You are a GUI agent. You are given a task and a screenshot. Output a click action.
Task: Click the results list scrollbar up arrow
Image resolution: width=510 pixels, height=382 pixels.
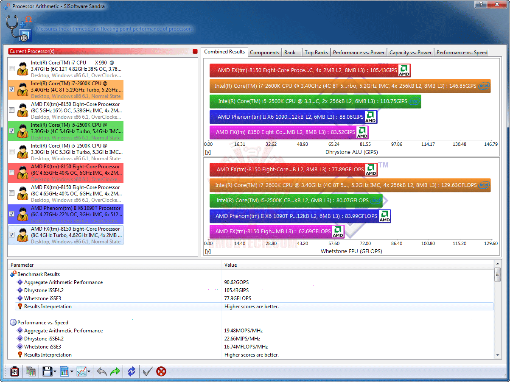[x=498, y=265]
